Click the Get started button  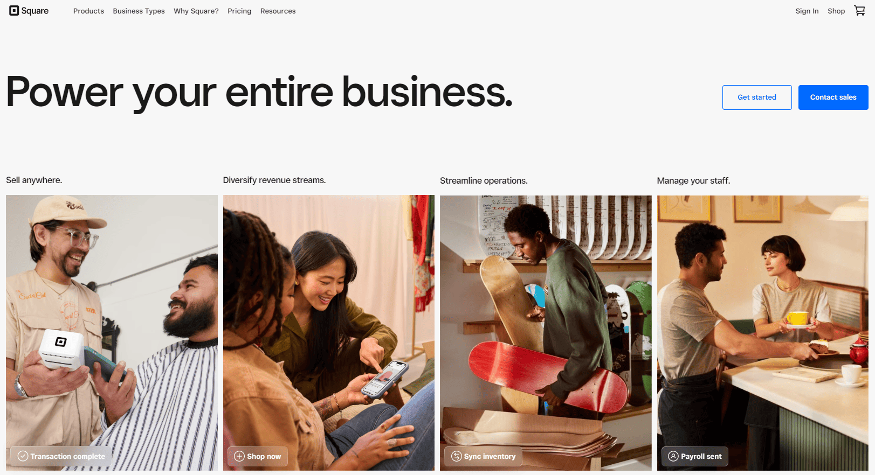click(757, 97)
